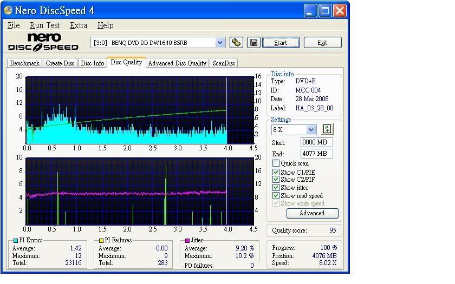
Task: Enable the Quick scan checkbox
Action: click(276, 163)
